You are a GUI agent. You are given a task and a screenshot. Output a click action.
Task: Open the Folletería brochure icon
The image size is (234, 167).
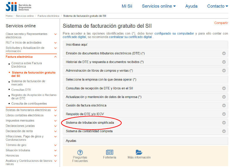point(110,152)
